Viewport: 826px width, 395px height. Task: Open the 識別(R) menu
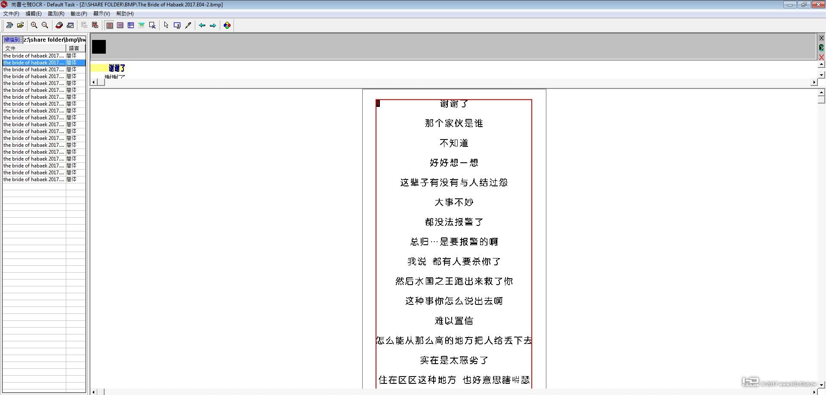56,13
